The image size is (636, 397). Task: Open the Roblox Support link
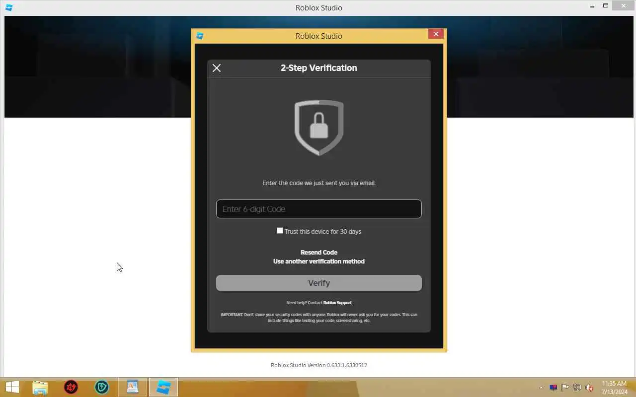coord(337,303)
